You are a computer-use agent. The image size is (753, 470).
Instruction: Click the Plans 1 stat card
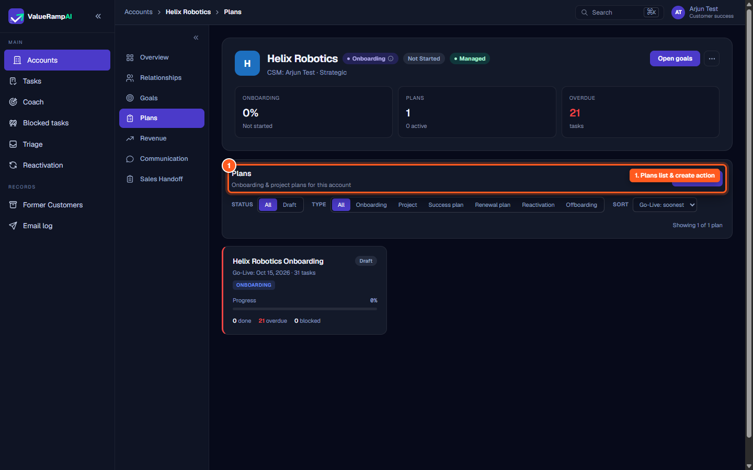[x=477, y=112]
